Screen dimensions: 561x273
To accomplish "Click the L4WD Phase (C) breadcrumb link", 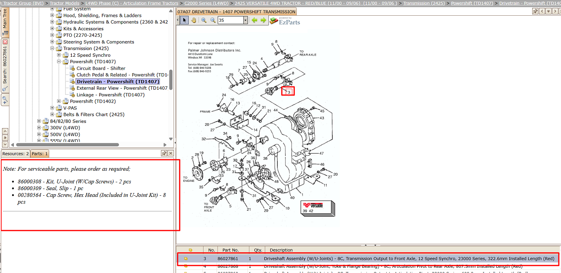I will [x=132, y=3].
